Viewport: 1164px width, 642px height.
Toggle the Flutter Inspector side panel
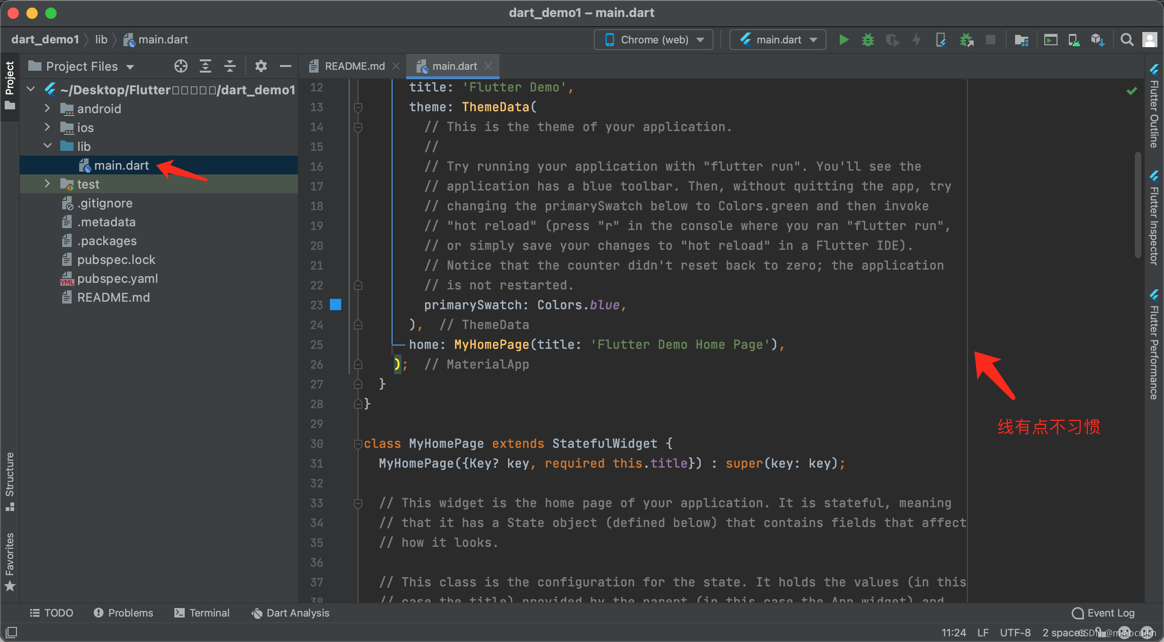click(1154, 218)
